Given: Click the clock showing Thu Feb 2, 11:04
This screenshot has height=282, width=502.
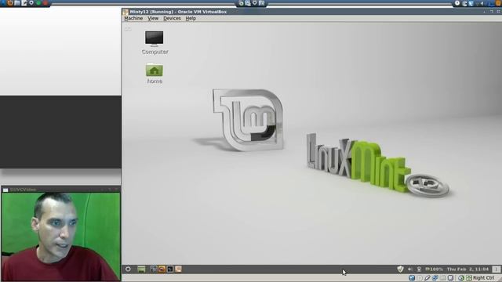Looking at the screenshot, I should [468, 269].
